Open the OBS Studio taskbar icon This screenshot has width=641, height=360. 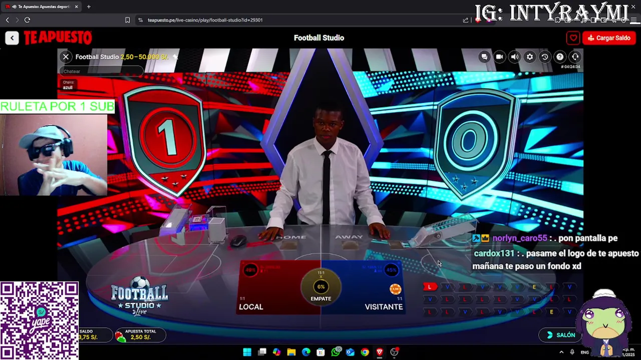point(394,352)
